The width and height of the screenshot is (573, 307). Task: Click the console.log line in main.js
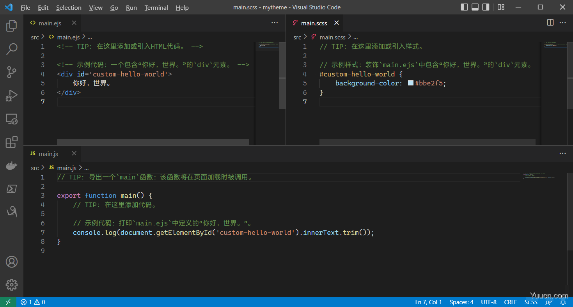pos(224,232)
